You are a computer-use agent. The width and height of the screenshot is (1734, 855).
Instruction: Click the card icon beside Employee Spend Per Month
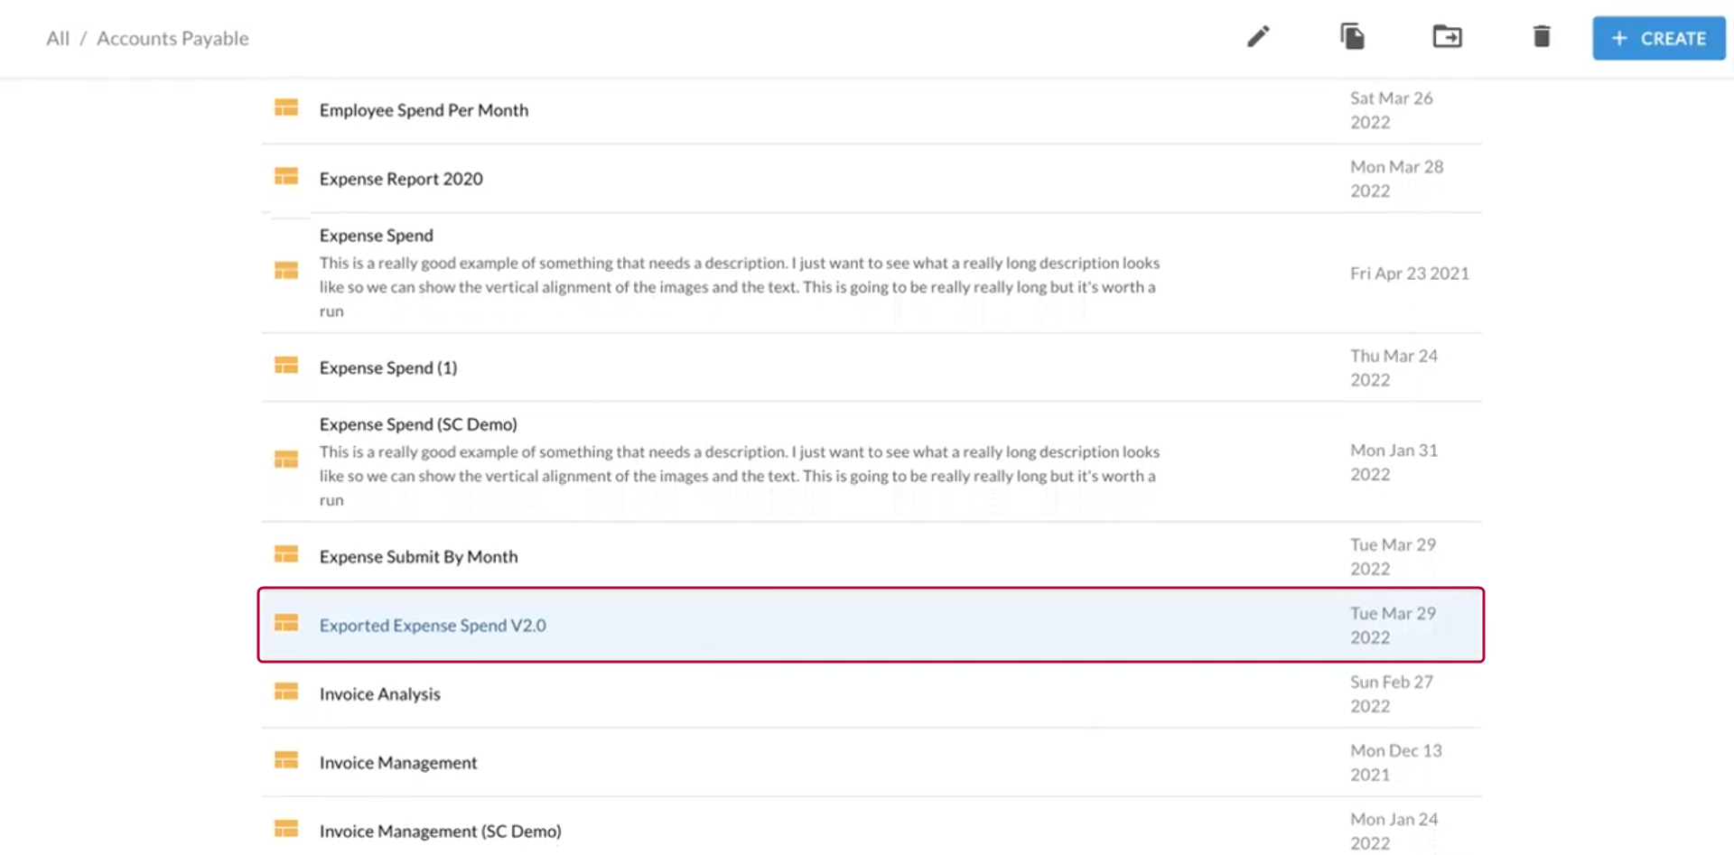tap(285, 107)
